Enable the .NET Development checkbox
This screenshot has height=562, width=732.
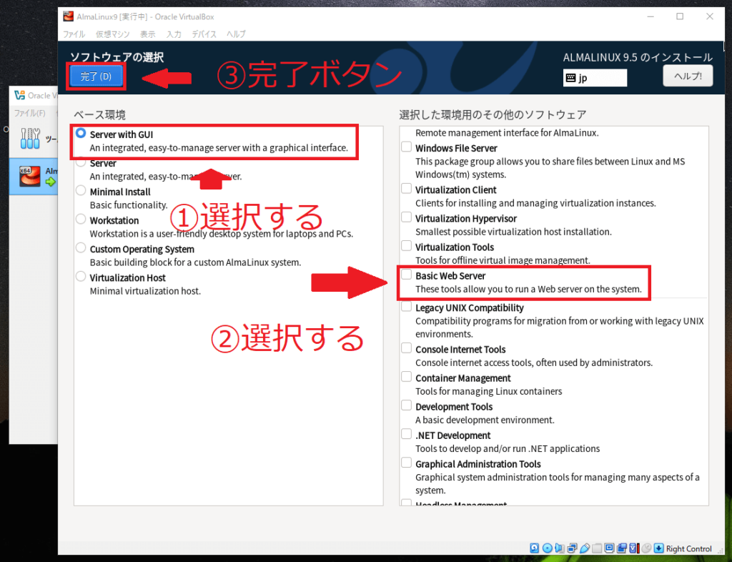pos(407,434)
